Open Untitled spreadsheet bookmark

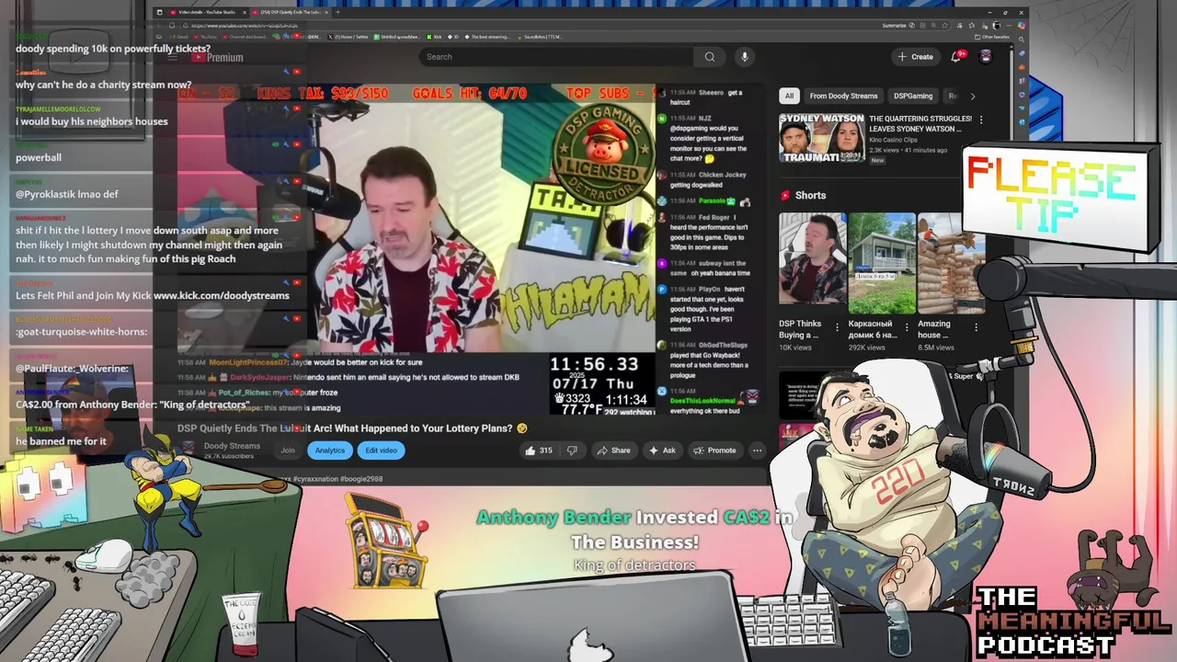coord(397,37)
